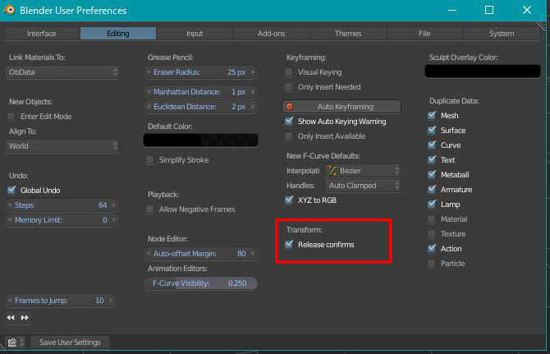This screenshot has width=550, height=354.
Task: Uncheck Lamp duplicate data option
Action: [x=432, y=205]
